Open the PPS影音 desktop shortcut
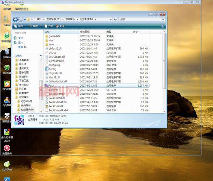This screenshot has height=181, width=213. [7, 86]
